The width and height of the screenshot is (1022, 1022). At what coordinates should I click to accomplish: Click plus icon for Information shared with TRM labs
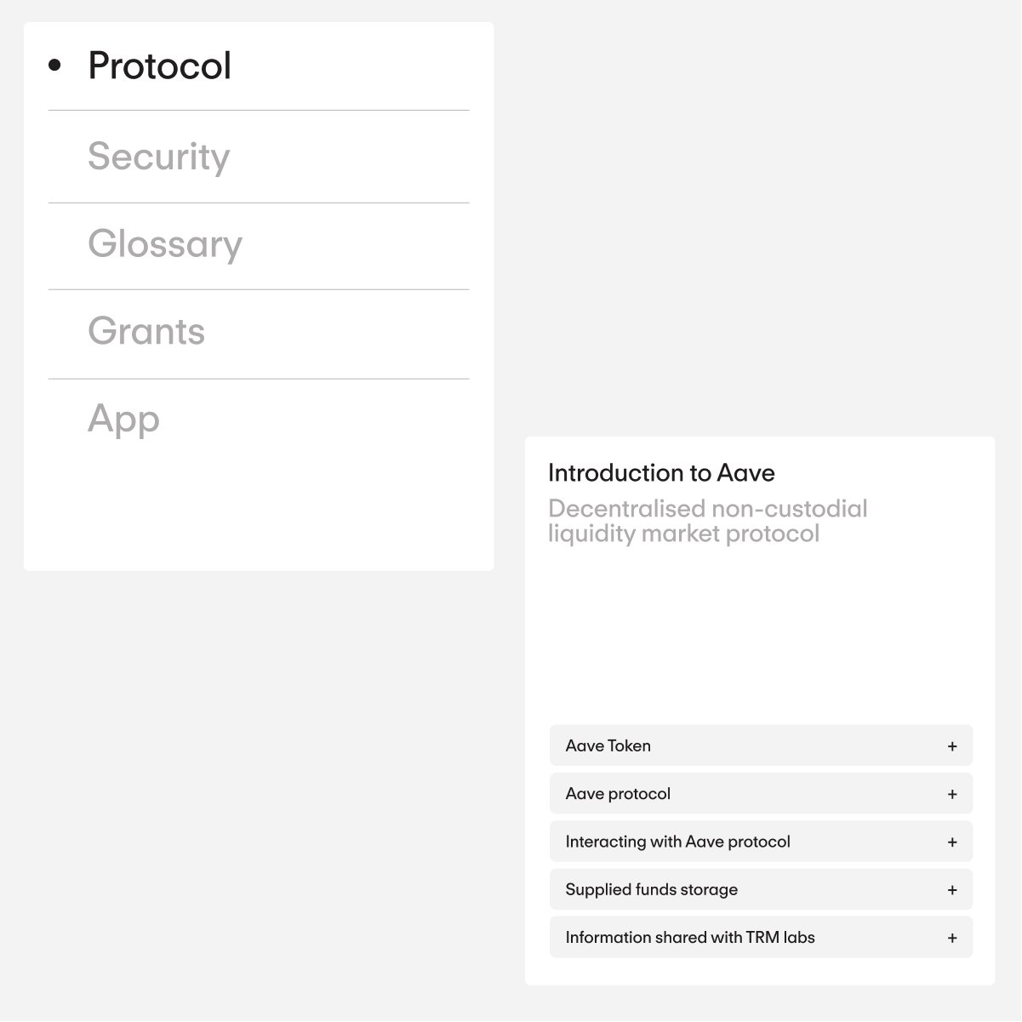tap(952, 938)
